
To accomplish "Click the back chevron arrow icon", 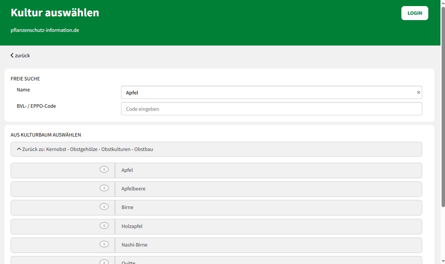I will [12, 55].
